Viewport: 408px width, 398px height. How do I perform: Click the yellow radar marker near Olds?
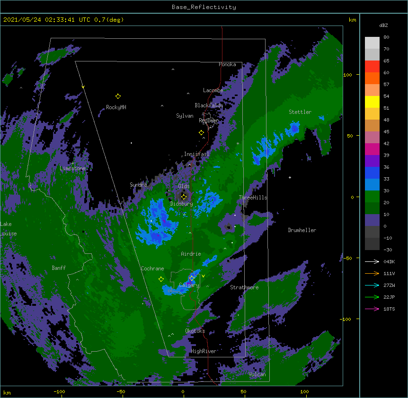point(184,197)
